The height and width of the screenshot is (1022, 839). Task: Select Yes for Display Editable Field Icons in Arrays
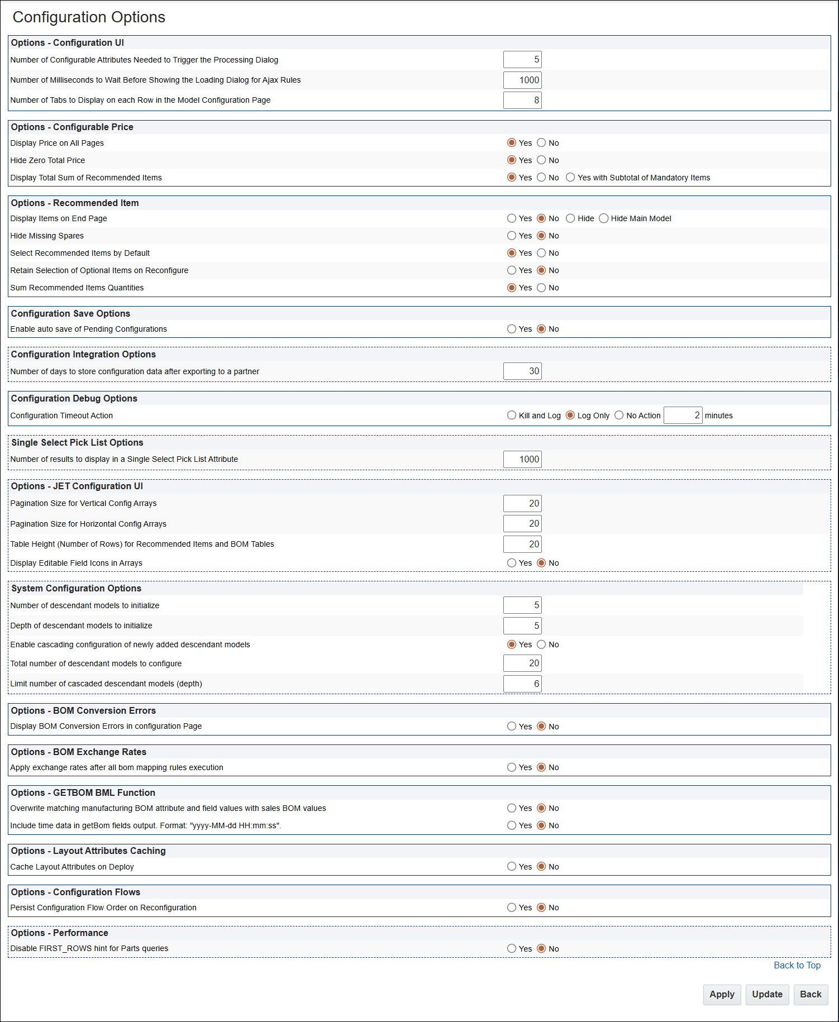(512, 563)
